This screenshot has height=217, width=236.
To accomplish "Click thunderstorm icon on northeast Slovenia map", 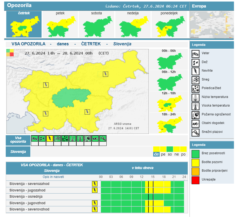I will tap(106, 74).
